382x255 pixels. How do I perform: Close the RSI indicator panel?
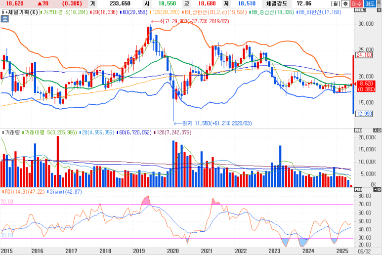pos(379,189)
